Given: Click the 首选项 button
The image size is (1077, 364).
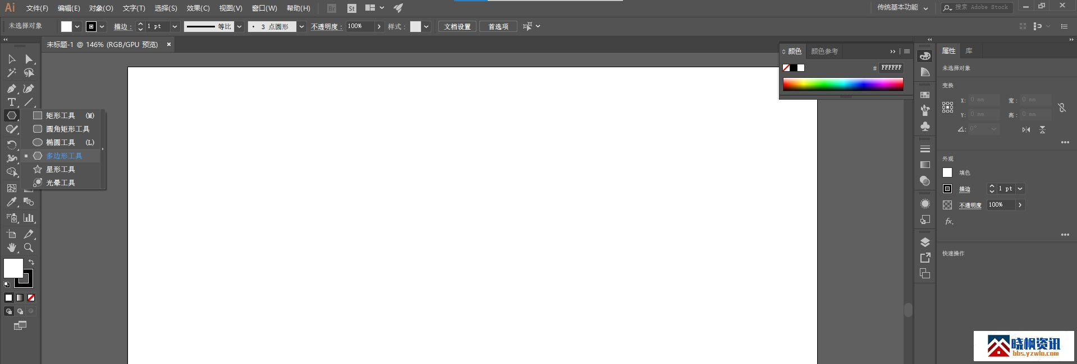Looking at the screenshot, I should tap(498, 26).
